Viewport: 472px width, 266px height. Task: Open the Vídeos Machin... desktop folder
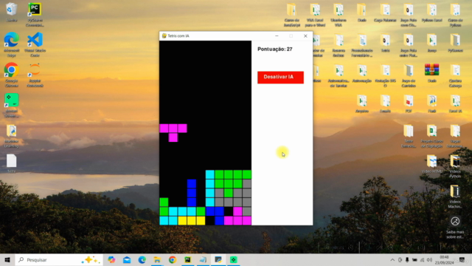tap(455, 197)
